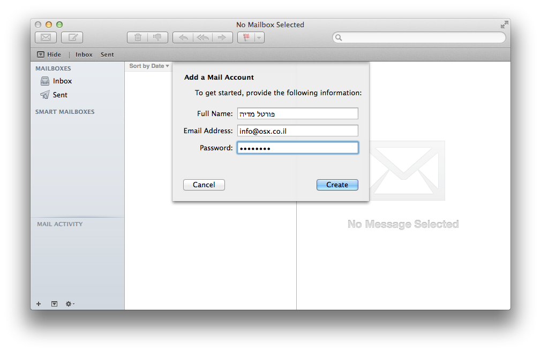The width and height of the screenshot is (541, 352).
Task: Open Sent in the favorites bar
Action: (x=107, y=55)
